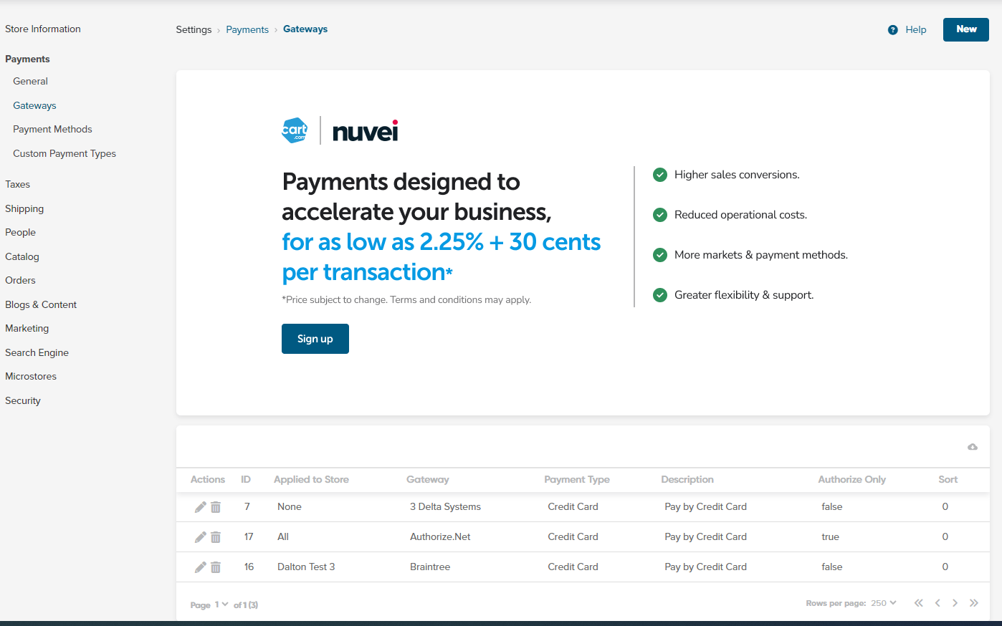This screenshot has width=1002, height=626.
Task: Click the Help link
Action: pyautogui.click(x=916, y=30)
